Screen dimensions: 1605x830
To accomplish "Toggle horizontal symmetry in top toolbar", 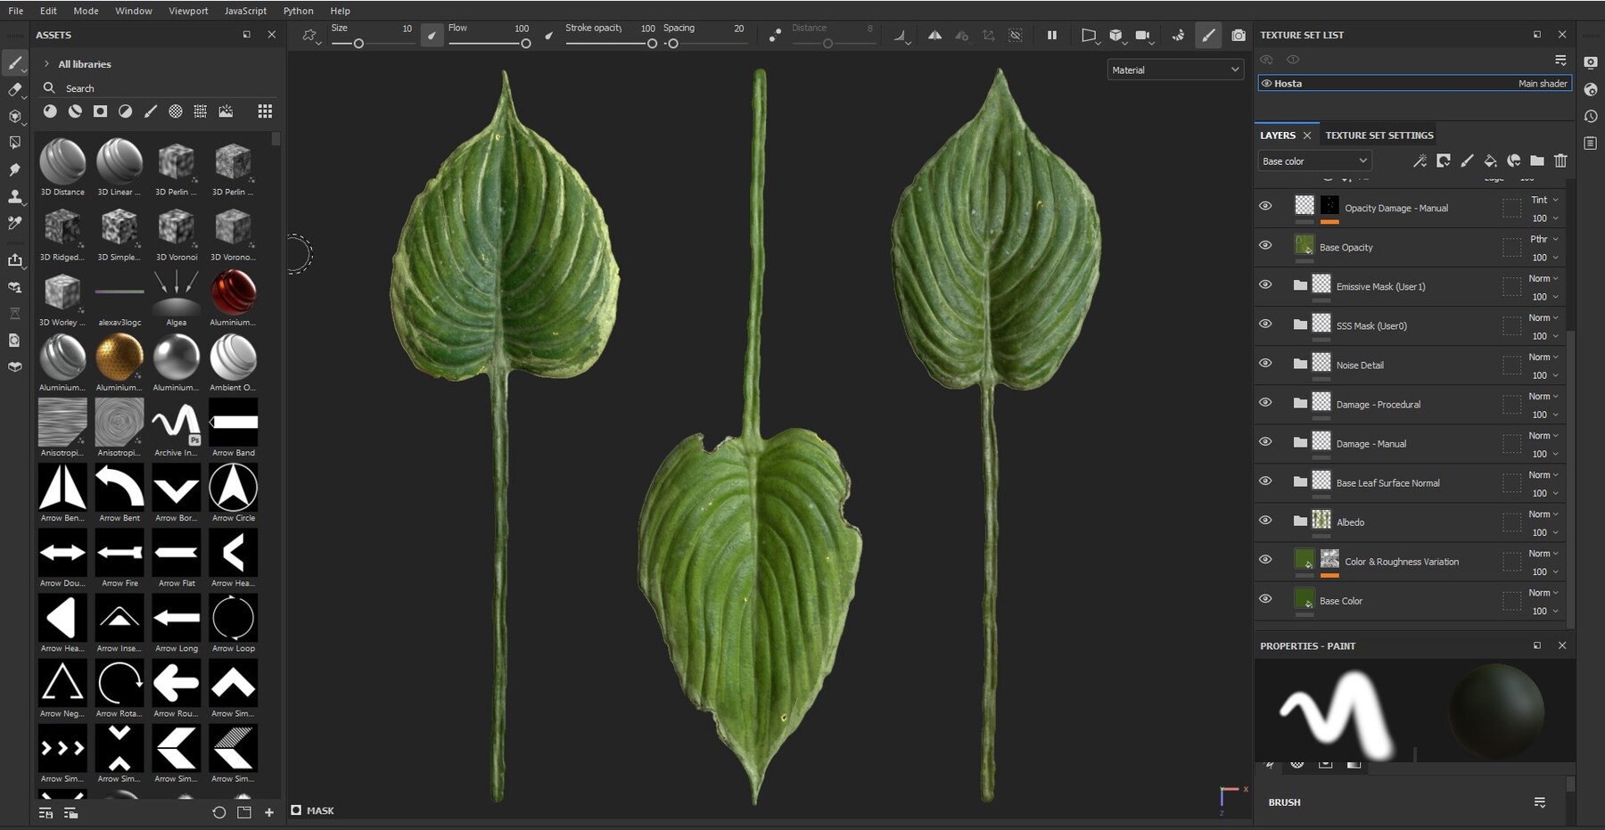I will 936,36.
